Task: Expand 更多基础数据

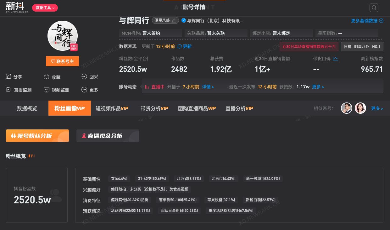Action: tap(367, 21)
